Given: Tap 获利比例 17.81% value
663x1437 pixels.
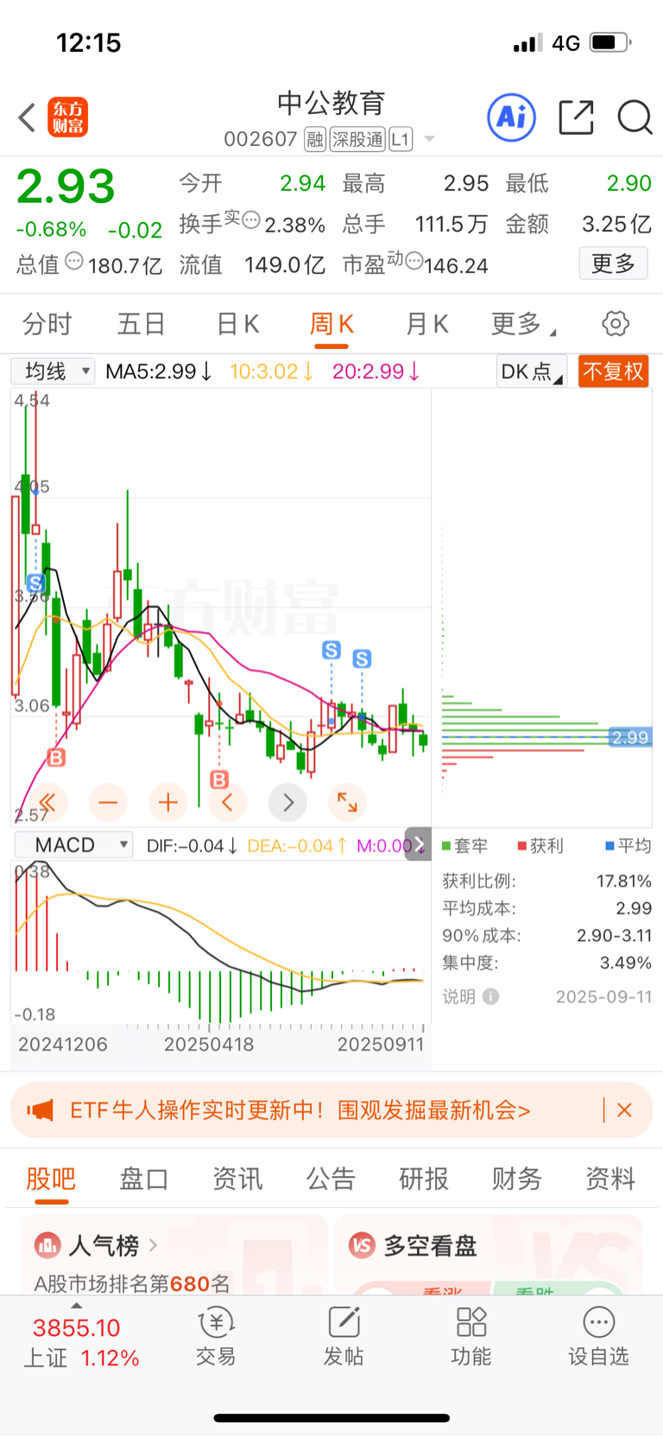Looking at the screenshot, I should 624,881.
